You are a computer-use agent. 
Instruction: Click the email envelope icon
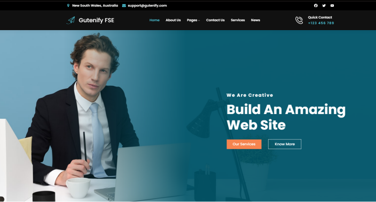click(124, 5)
